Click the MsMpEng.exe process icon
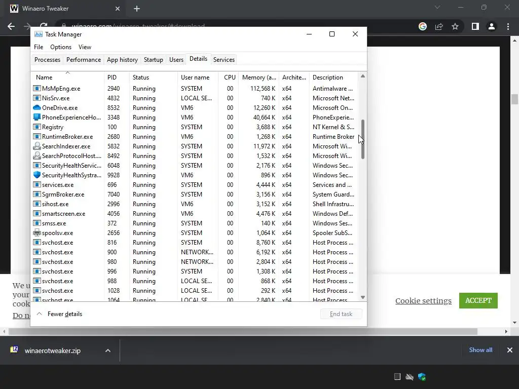 [36, 89]
